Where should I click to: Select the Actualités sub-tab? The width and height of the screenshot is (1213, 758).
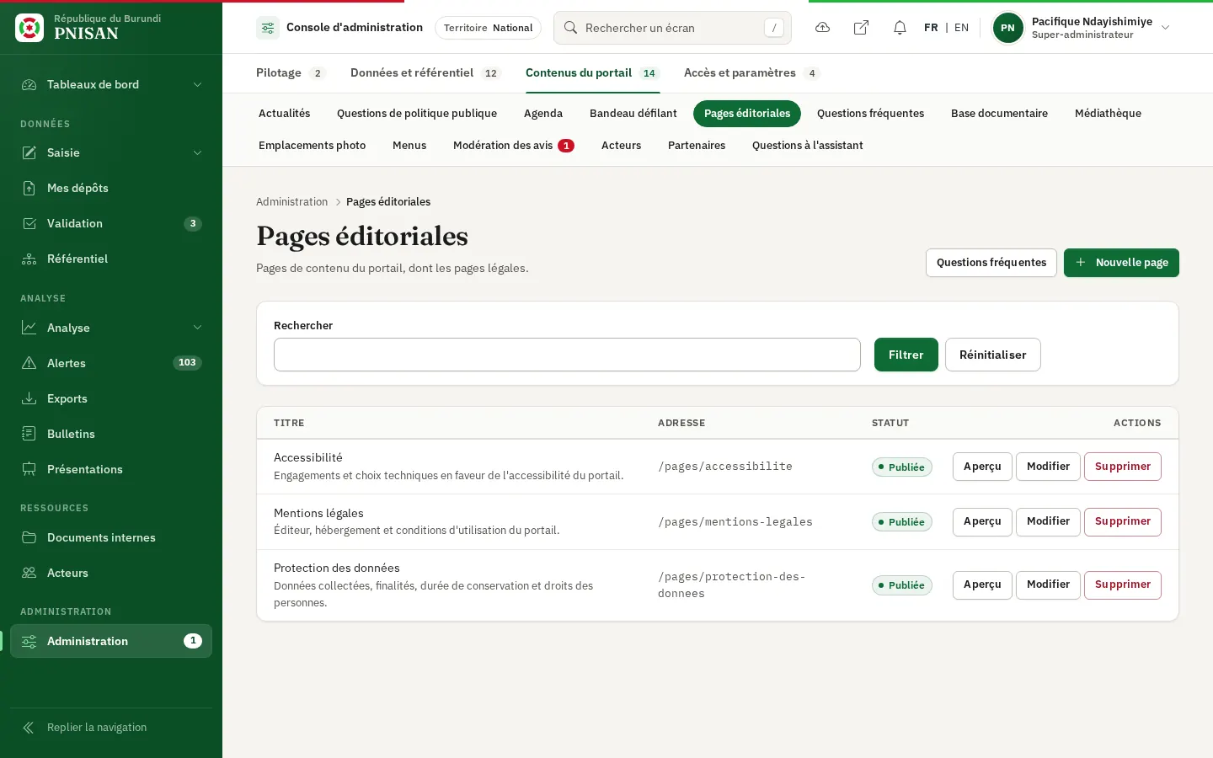click(x=284, y=114)
